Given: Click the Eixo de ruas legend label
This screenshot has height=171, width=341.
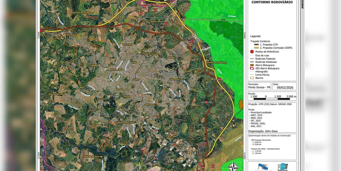Looking at the screenshot, I should (x=262, y=55).
